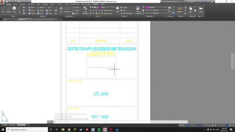Viewport: 235px width, 132px height.
Task: Click Match Properties tool
Action: click(138, 10)
